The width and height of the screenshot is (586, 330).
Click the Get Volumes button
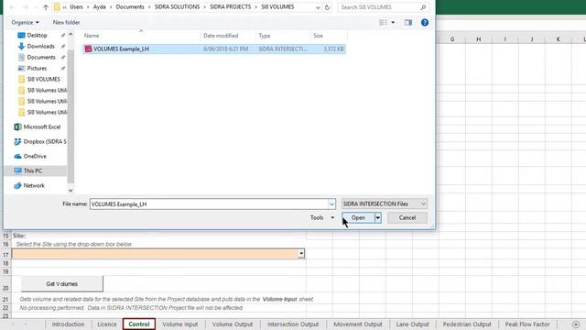(61, 284)
